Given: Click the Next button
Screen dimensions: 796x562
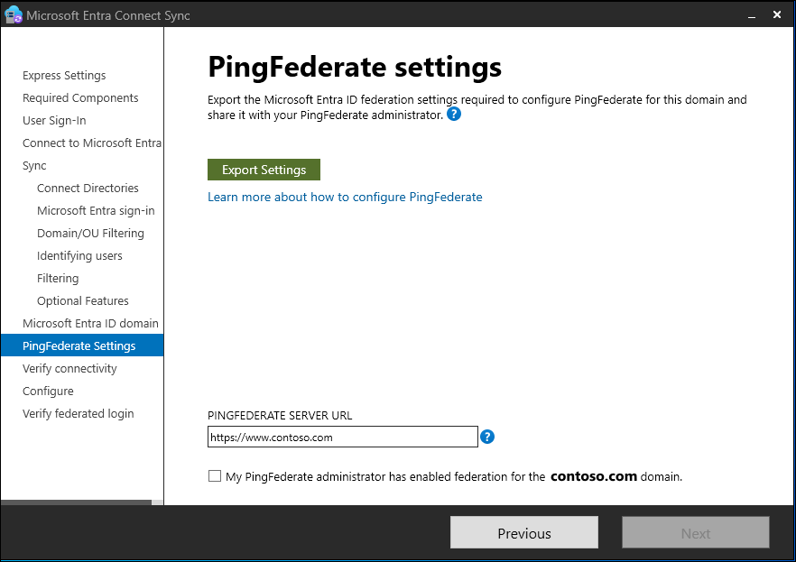Looking at the screenshot, I should (x=696, y=532).
